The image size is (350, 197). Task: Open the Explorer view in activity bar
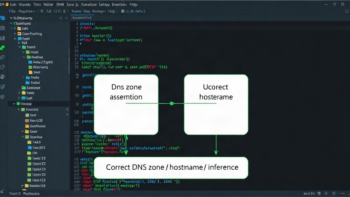click(x=3, y=18)
